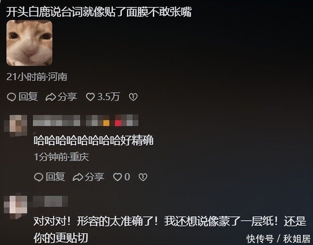Like the top comment with 3.5万 likes
Screen dimensions: 313x245
[x=90, y=97]
